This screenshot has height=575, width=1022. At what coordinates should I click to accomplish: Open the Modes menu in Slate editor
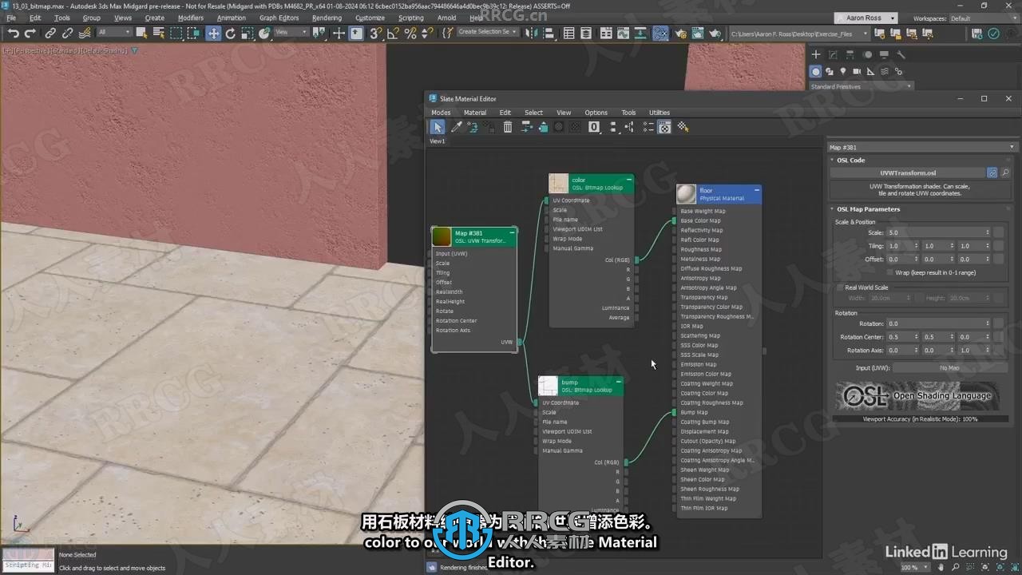(441, 113)
